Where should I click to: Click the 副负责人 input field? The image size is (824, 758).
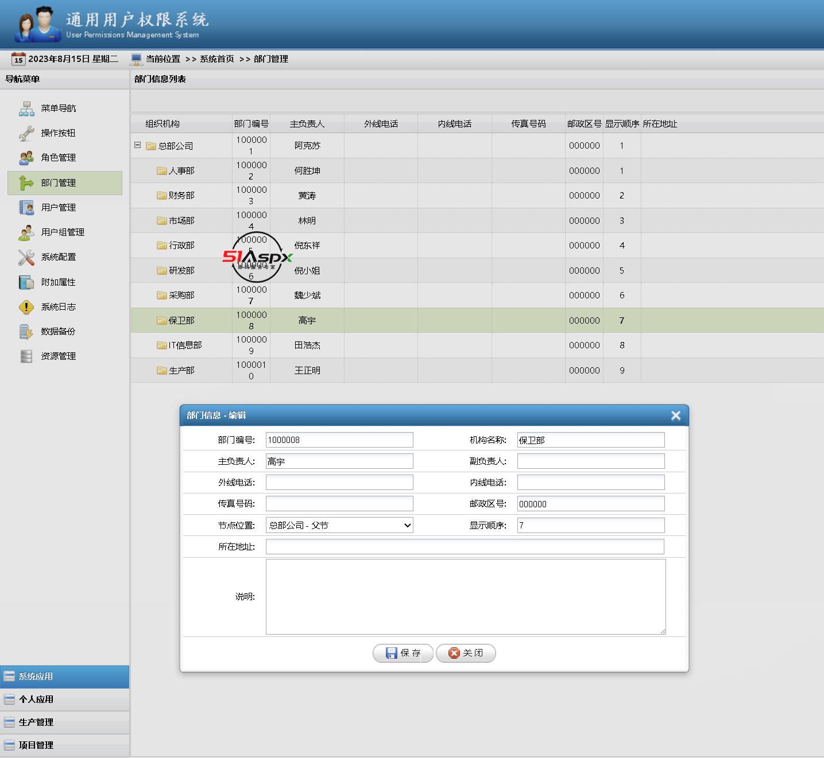point(590,461)
